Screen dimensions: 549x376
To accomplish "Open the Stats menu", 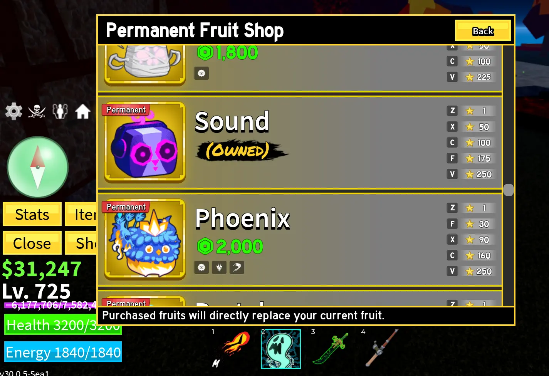I will coord(32,214).
